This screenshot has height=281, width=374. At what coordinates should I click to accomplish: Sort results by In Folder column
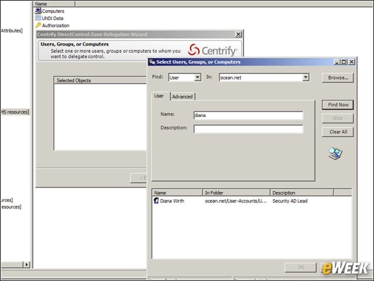(x=236, y=193)
